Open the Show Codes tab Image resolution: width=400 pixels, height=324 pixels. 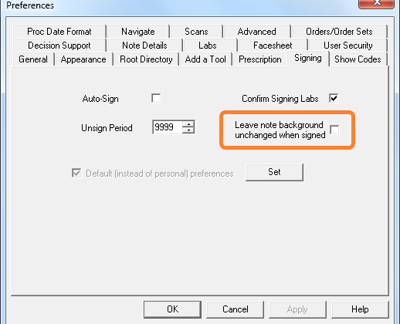point(358,59)
